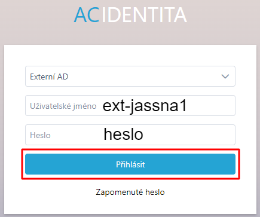260x217 pixels.
Task: Click the Heslo placeholder label
Action: (x=40, y=135)
